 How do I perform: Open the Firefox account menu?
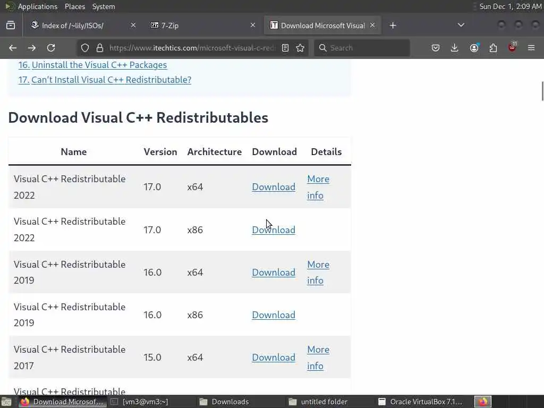(x=474, y=48)
